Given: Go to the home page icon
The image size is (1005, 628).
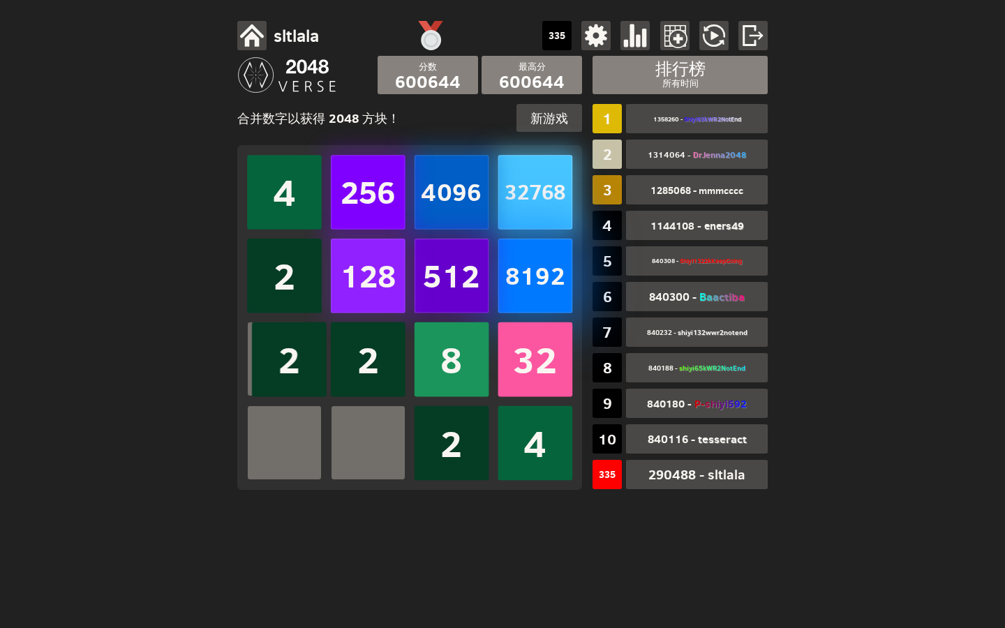Looking at the screenshot, I should pyautogui.click(x=252, y=36).
